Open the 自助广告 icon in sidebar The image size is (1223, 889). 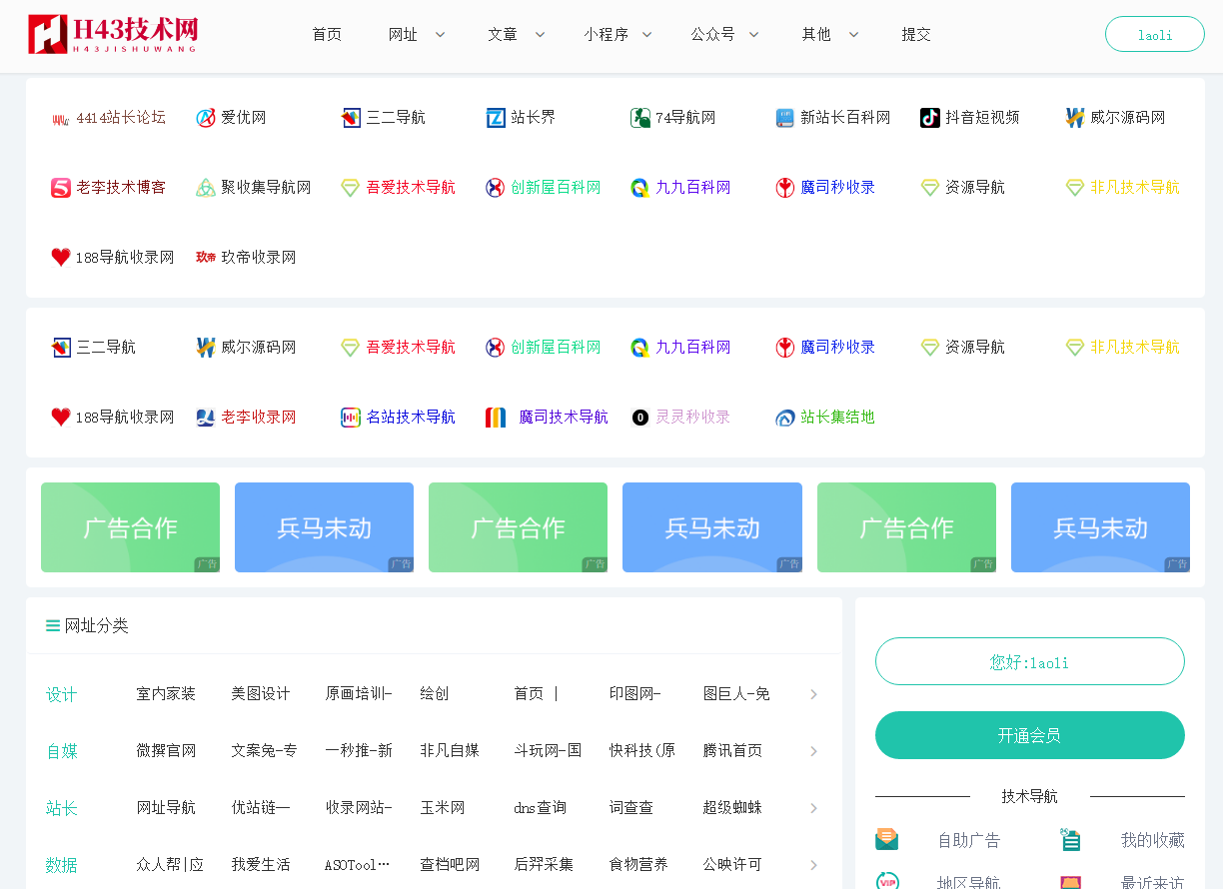coord(886,840)
